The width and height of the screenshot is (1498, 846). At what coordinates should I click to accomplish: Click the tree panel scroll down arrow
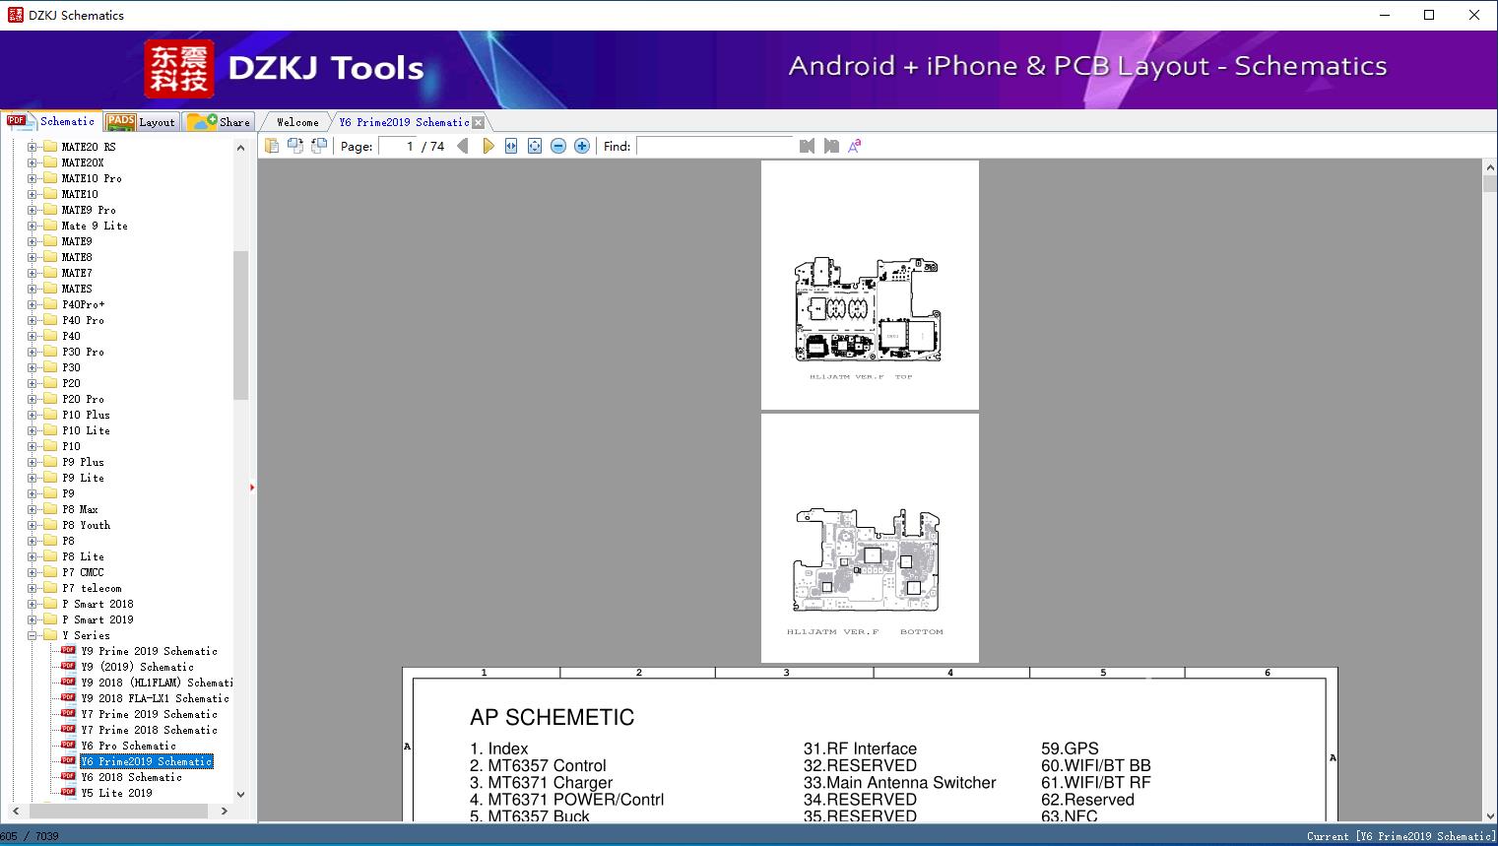[x=240, y=794]
